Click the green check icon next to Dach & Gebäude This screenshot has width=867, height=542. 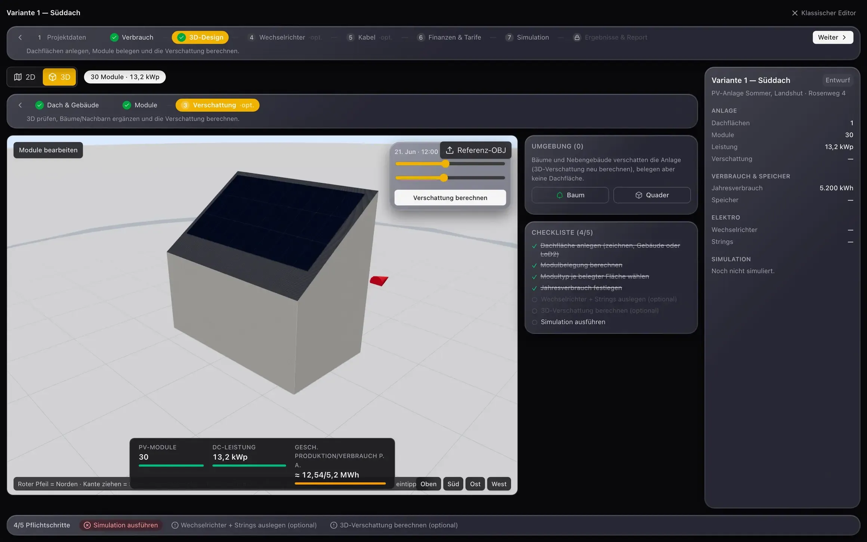click(40, 105)
